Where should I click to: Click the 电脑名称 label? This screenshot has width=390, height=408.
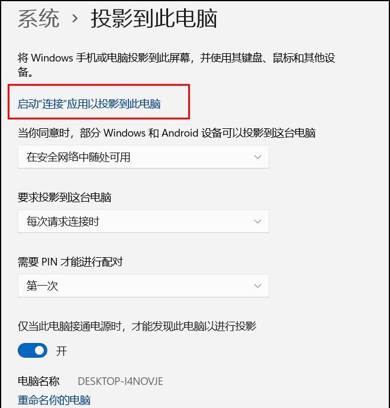pos(38,381)
